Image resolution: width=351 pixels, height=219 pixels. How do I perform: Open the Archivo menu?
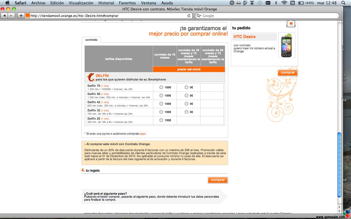click(x=38, y=3)
